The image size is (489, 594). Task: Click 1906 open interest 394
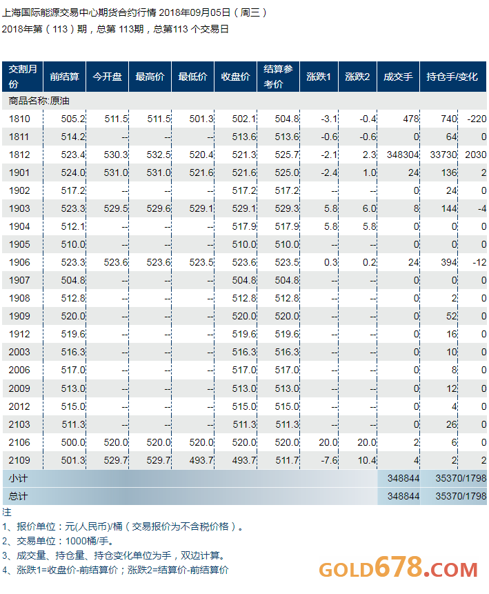[x=449, y=262]
